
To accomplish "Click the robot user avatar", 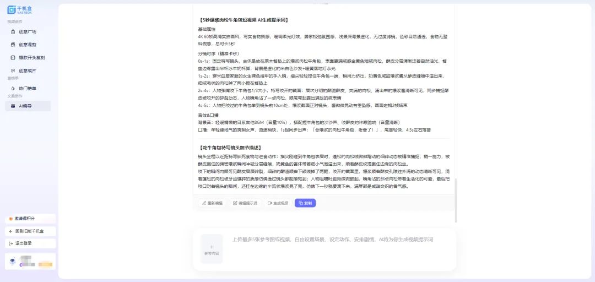I will click(13, 261).
